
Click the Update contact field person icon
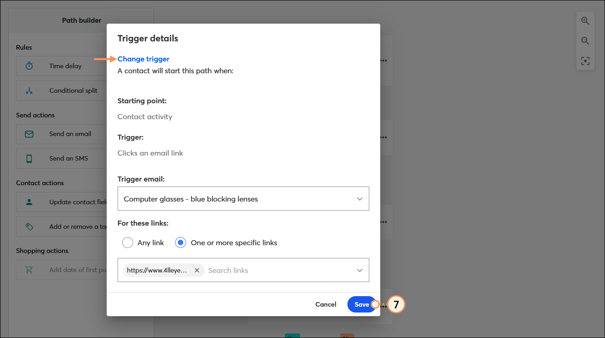(29, 202)
